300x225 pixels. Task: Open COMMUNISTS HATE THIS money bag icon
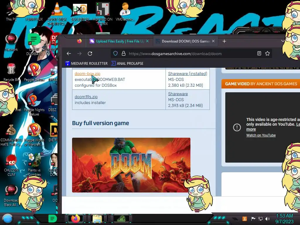point(11,135)
